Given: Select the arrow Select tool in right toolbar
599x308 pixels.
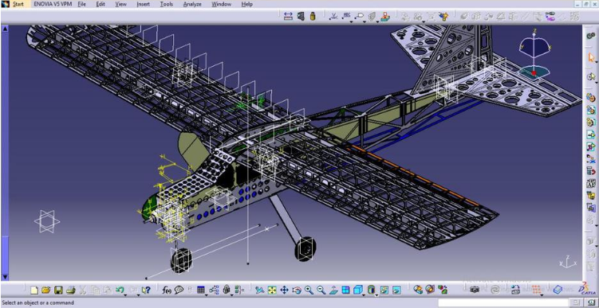Looking at the screenshot, I should pos(590,58).
